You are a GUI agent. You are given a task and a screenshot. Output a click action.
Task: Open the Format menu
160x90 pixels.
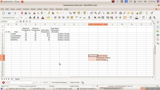[26, 9]
